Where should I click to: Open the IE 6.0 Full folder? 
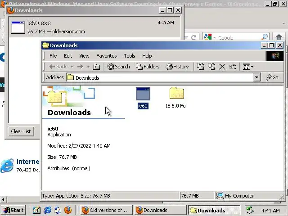(x=176, y=93)
